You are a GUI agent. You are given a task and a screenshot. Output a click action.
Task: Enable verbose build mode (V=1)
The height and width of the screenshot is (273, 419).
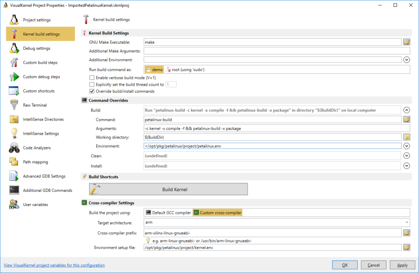[92, 78]
